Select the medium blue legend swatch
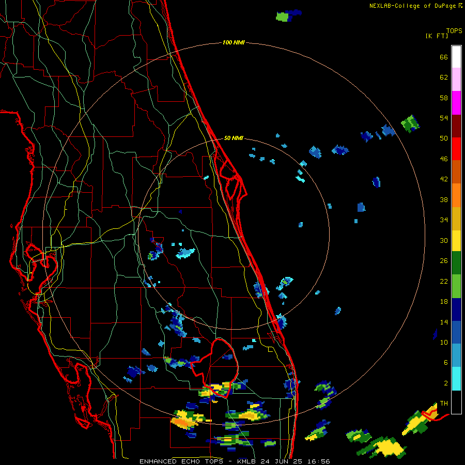Viewport: 465px width, 465px height. pos(456,332)
